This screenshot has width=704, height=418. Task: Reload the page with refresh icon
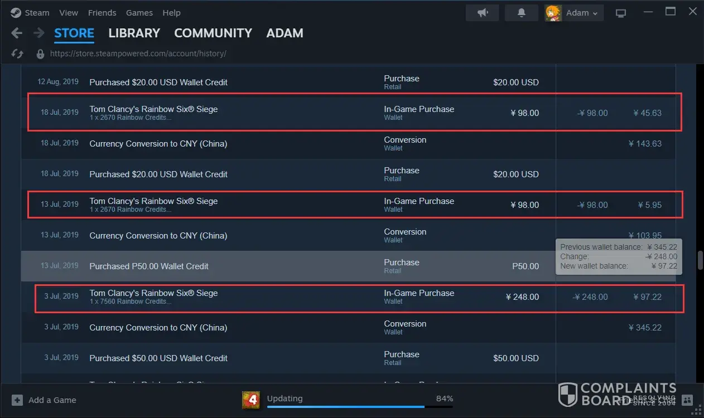point(17,54)
